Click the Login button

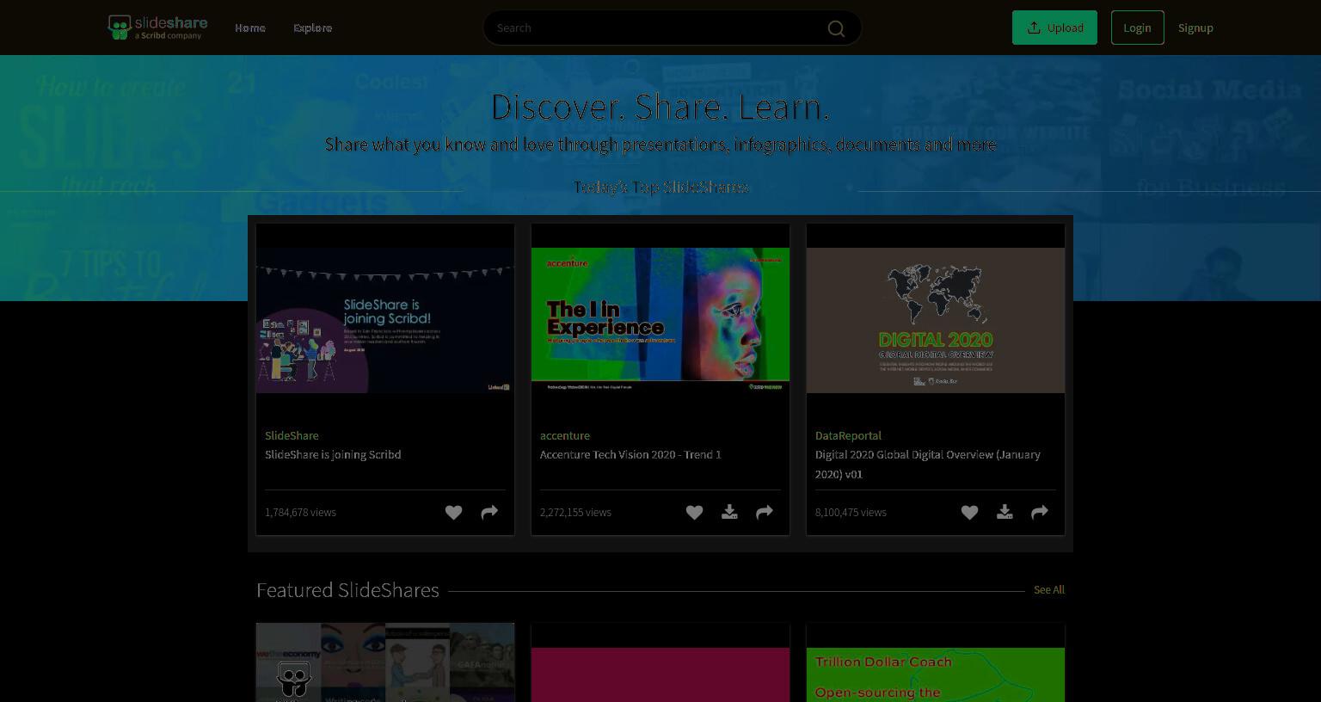click(1137, 28)
